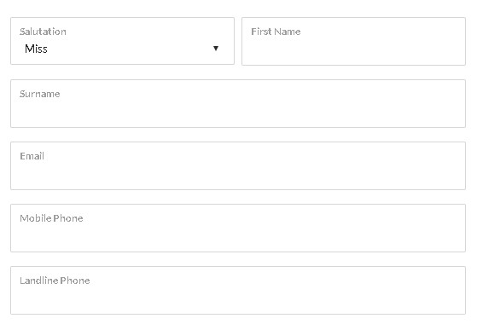Click the Landline Phone placeholder label
The image size is (477, 324).
(55, 281)
